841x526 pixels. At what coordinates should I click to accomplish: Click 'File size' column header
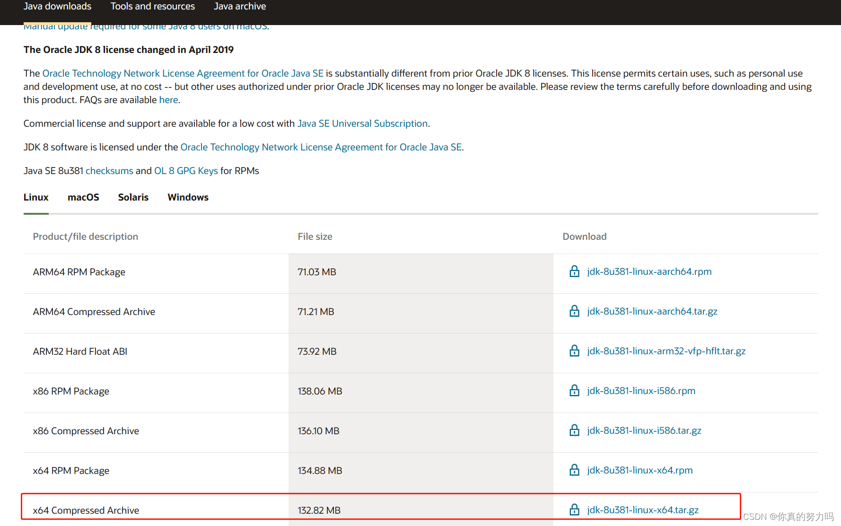(x=315, y=237)
